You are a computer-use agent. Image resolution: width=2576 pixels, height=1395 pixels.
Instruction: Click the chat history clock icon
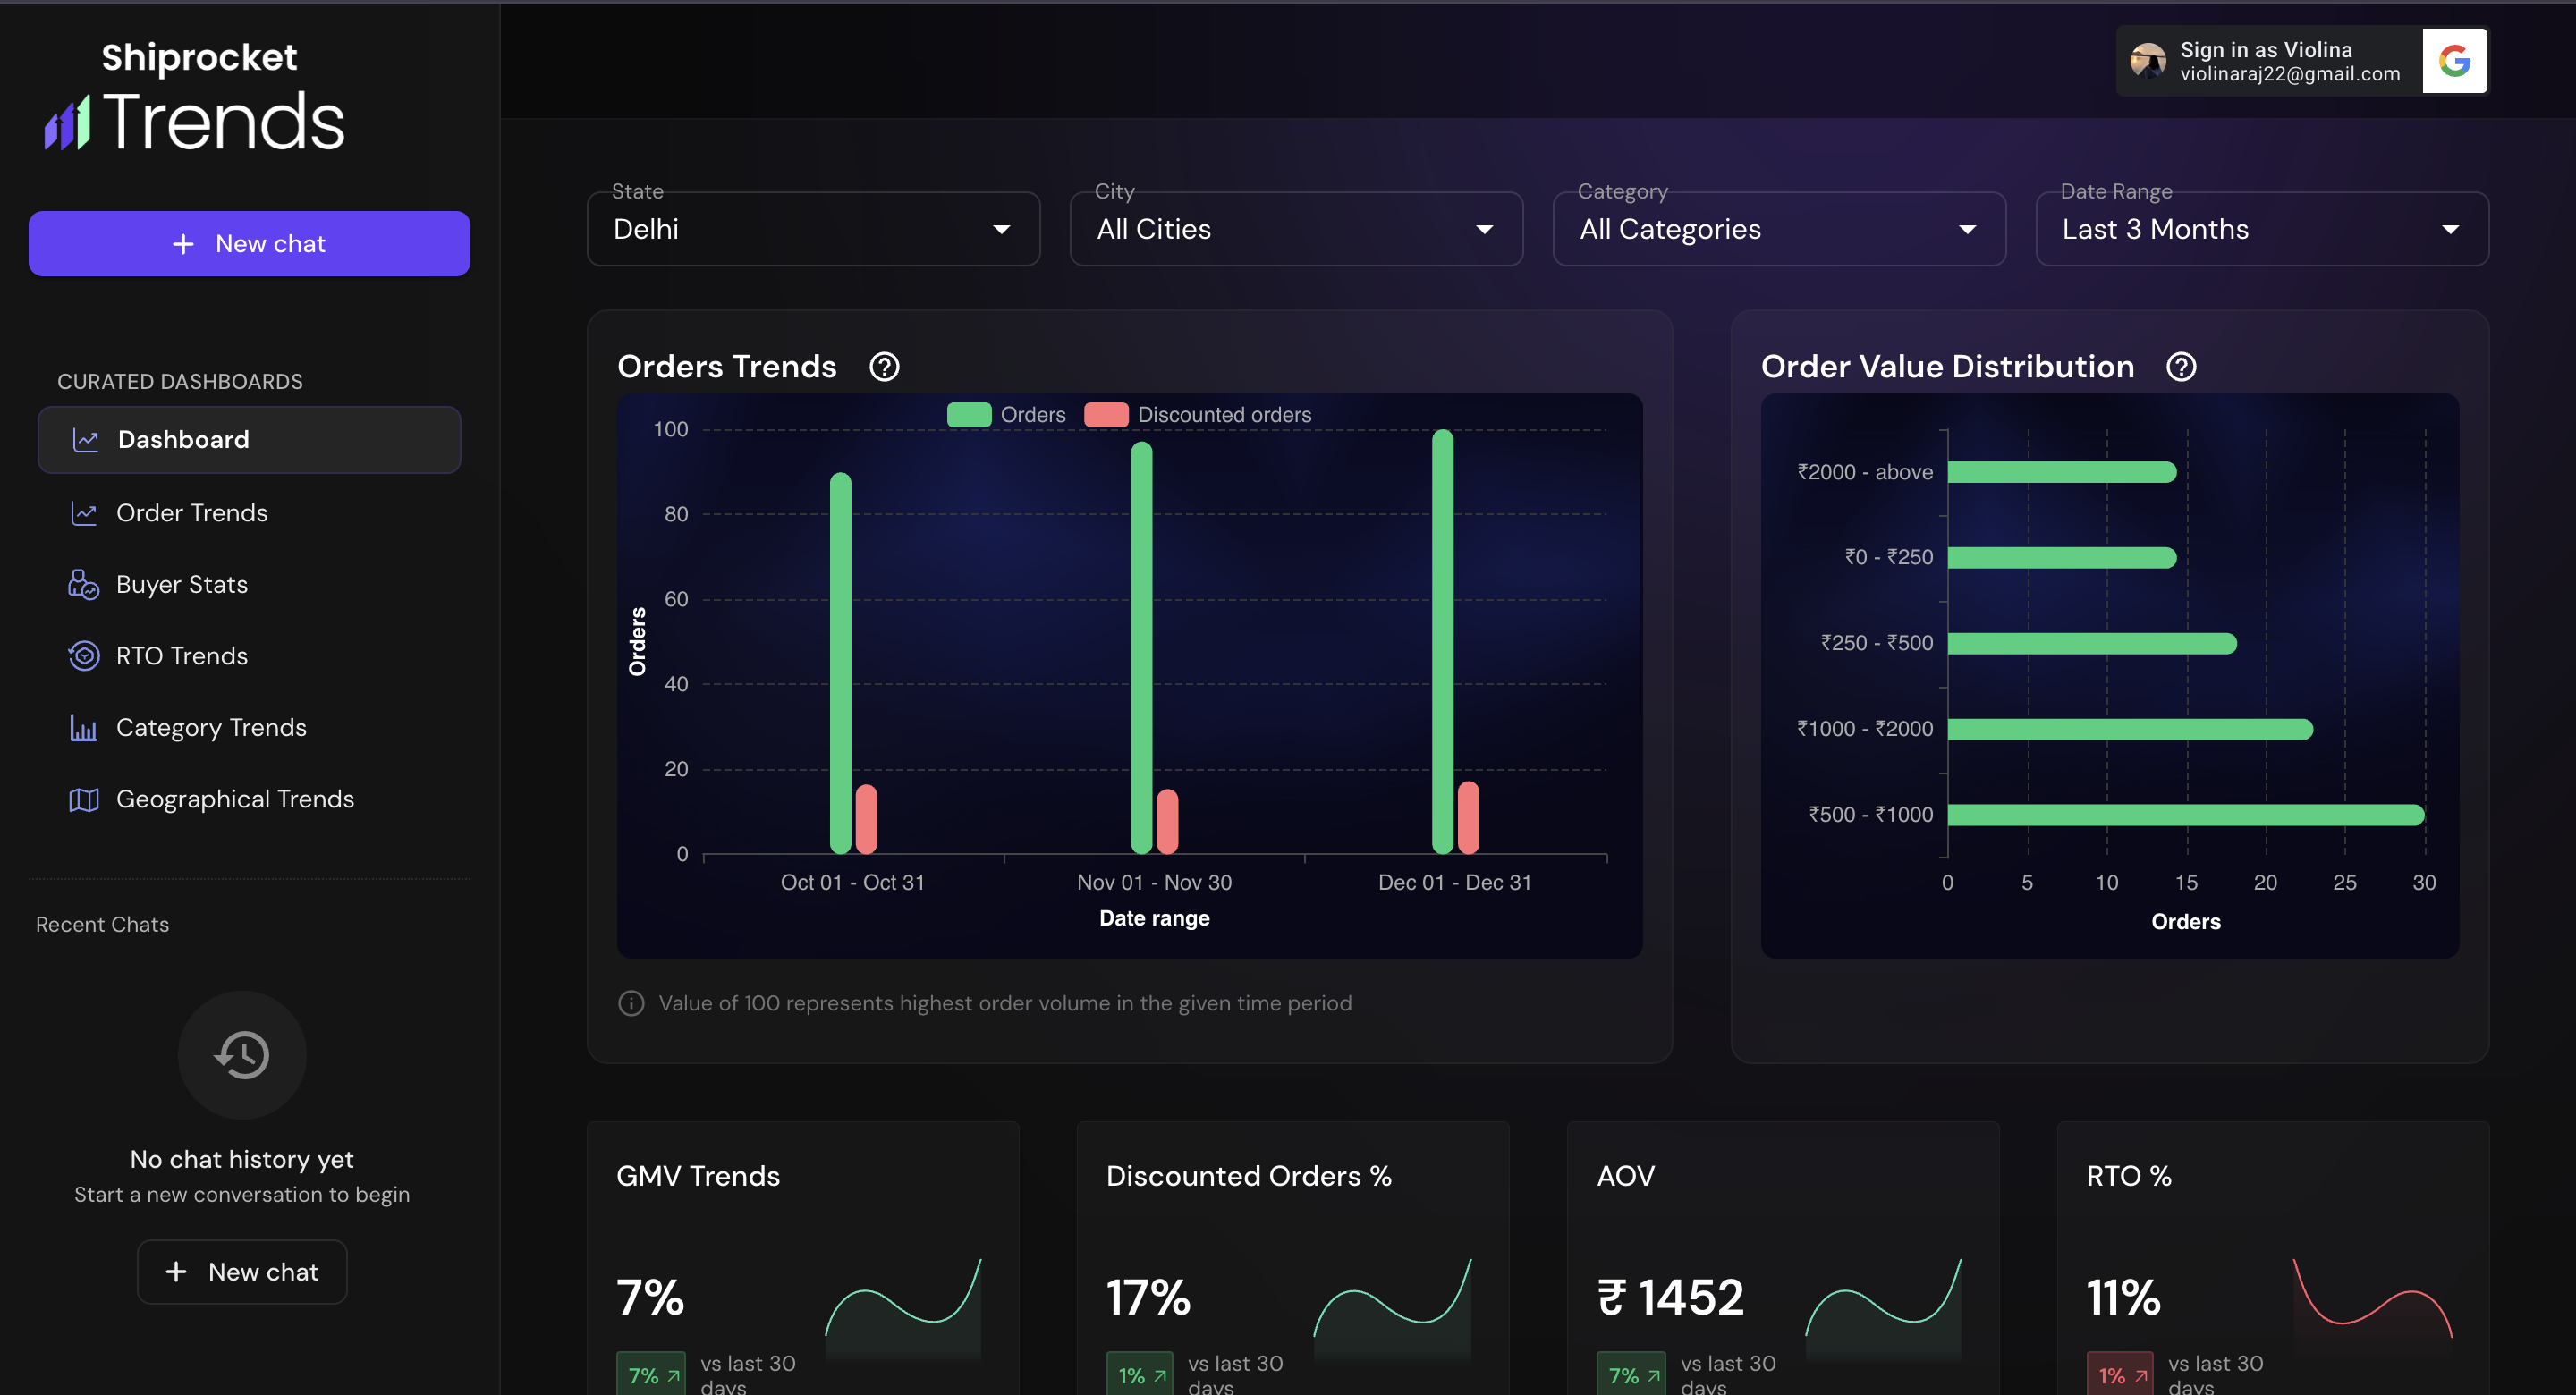coord(242,1055)
